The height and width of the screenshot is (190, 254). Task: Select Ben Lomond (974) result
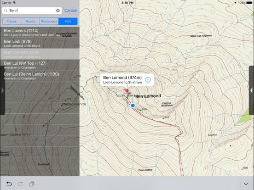[x=40, y=54]
